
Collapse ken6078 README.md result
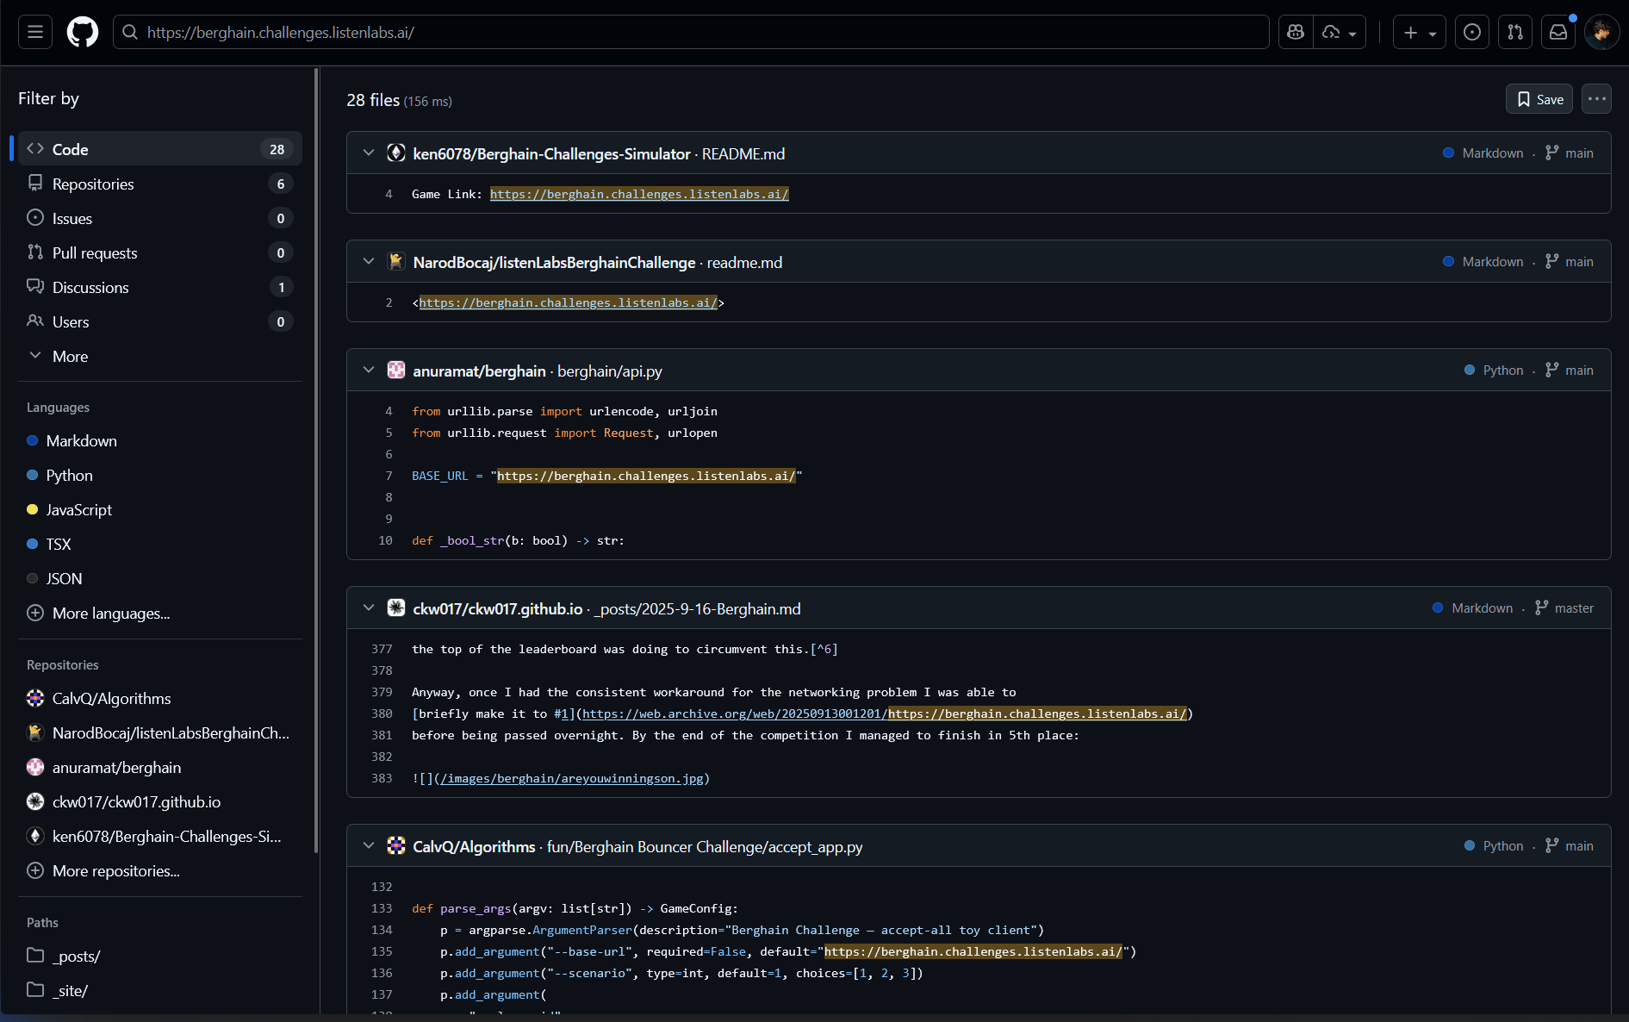click(x=369, y=153)
